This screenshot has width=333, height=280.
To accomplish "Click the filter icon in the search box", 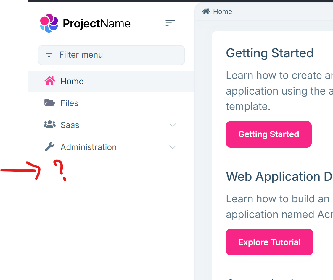I will tap(49, 55).
